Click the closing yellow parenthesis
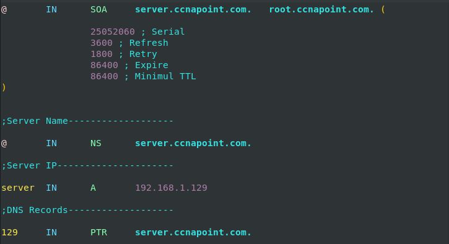The height and width of the screenshot is (244, 449). pos(4,87)
